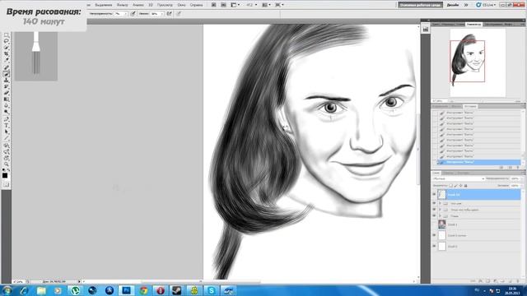Select the Hand tool
Image resolution: width=527 pixels, height=296 pixels.
point(6,158)
